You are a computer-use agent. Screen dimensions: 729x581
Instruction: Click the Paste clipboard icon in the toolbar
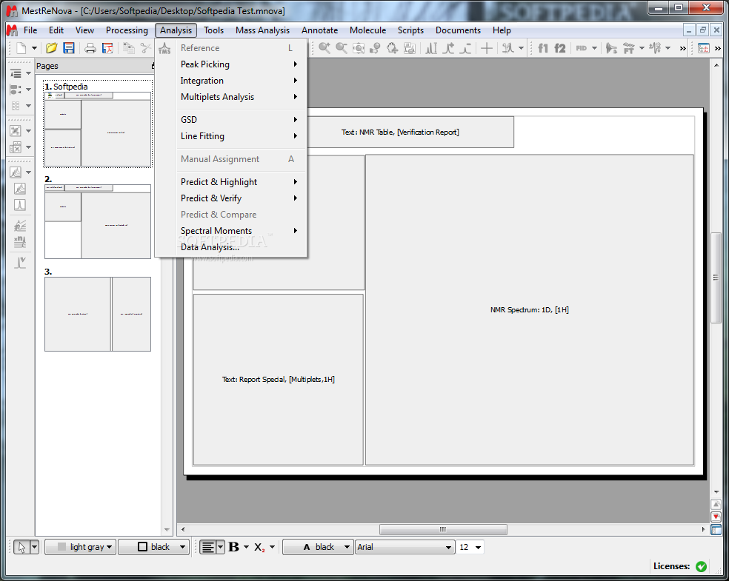pos(129,48)
